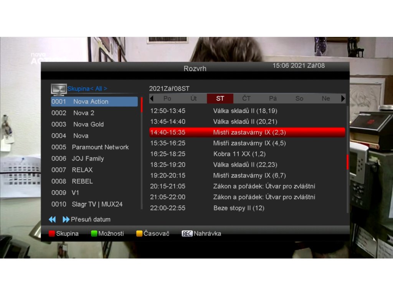Click the yellow Časovač color button
393x295 pixels.
(x=139, y=234)
